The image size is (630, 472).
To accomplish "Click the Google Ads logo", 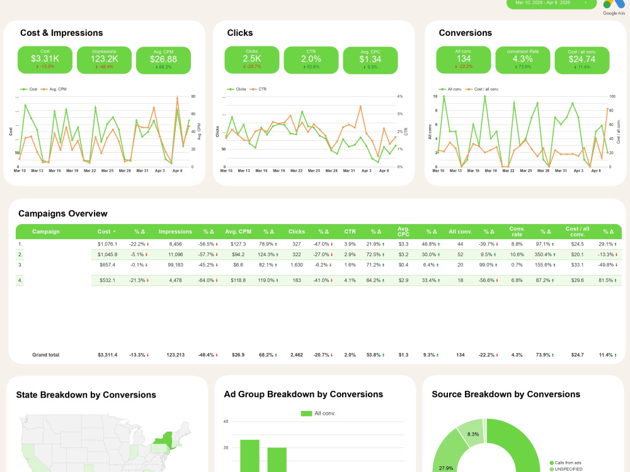I will pos(614,7).
